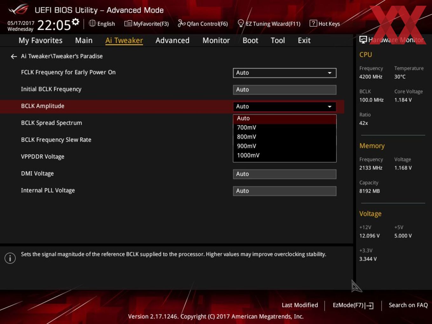Go to the Exit tab
This screenshot has width=432, height=324.
[x=304, y=40]
